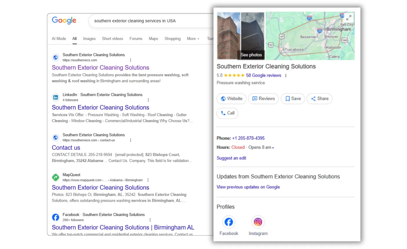Click the See photos brick building thumbnail
This screenshot has width=407, height=249.
(229, 36)
